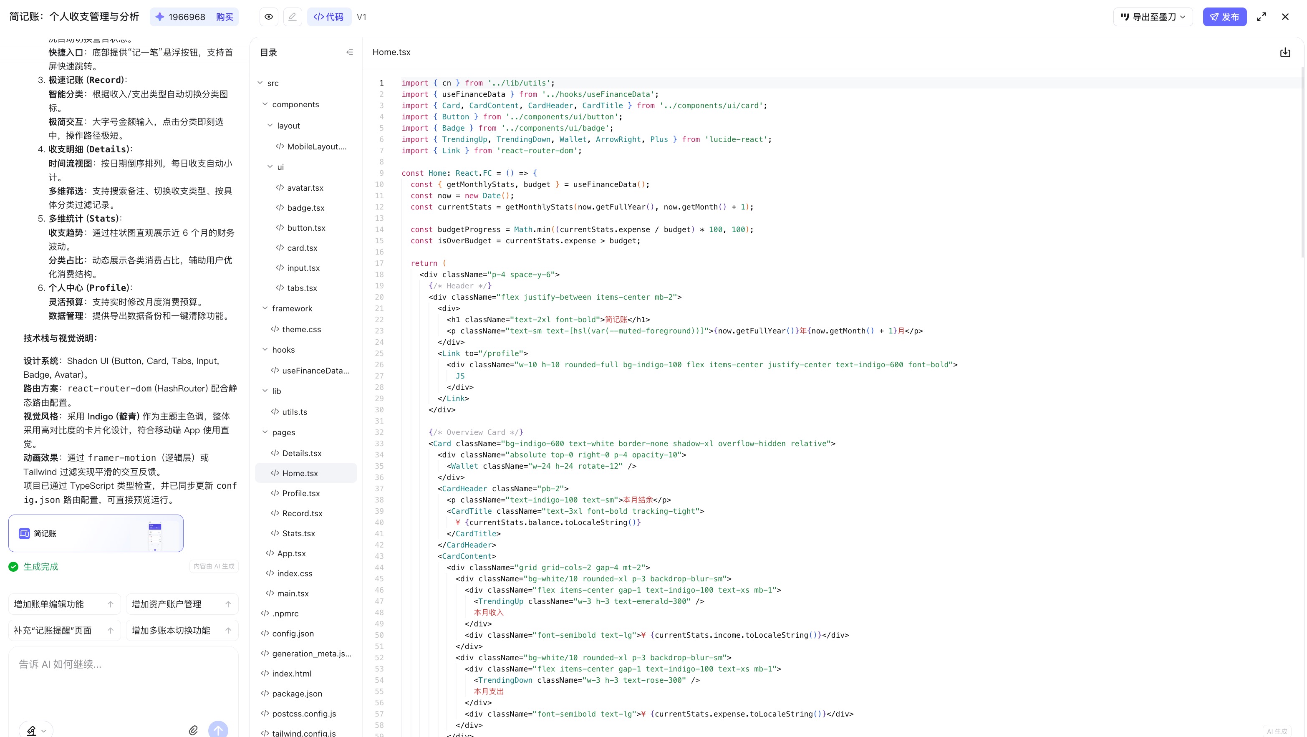Click the V1 version label
This screenshot has height=737, width=1307.
point(361,17)
